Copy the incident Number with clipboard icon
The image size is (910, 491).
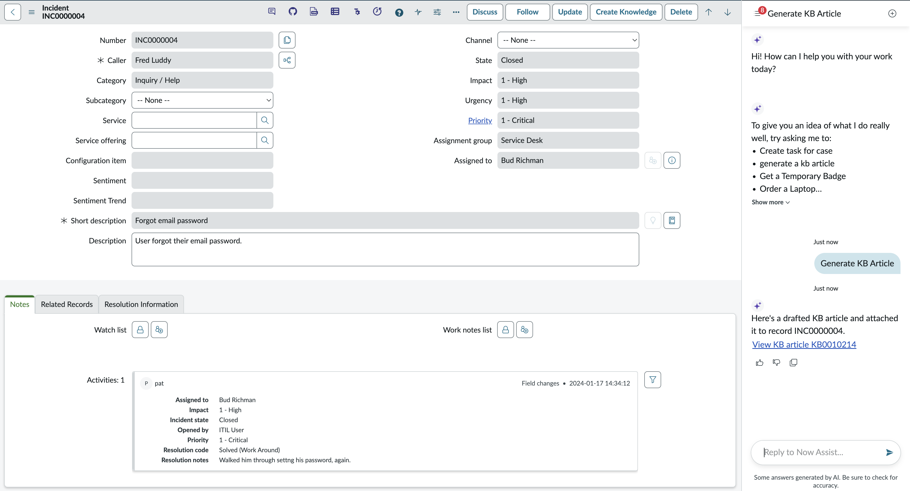(287, 40)
